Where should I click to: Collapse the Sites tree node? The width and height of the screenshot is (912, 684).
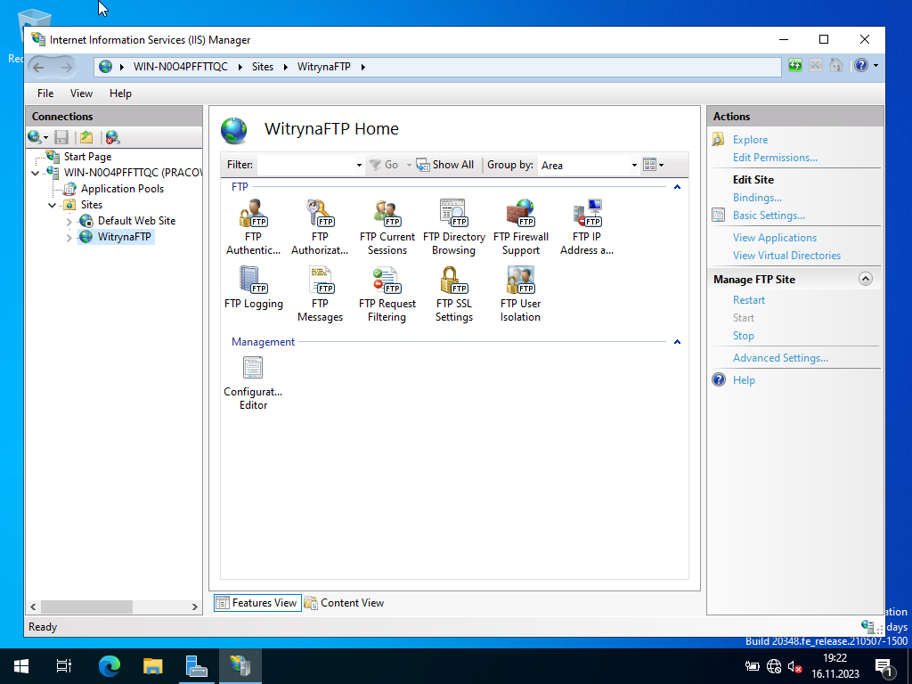53,205
